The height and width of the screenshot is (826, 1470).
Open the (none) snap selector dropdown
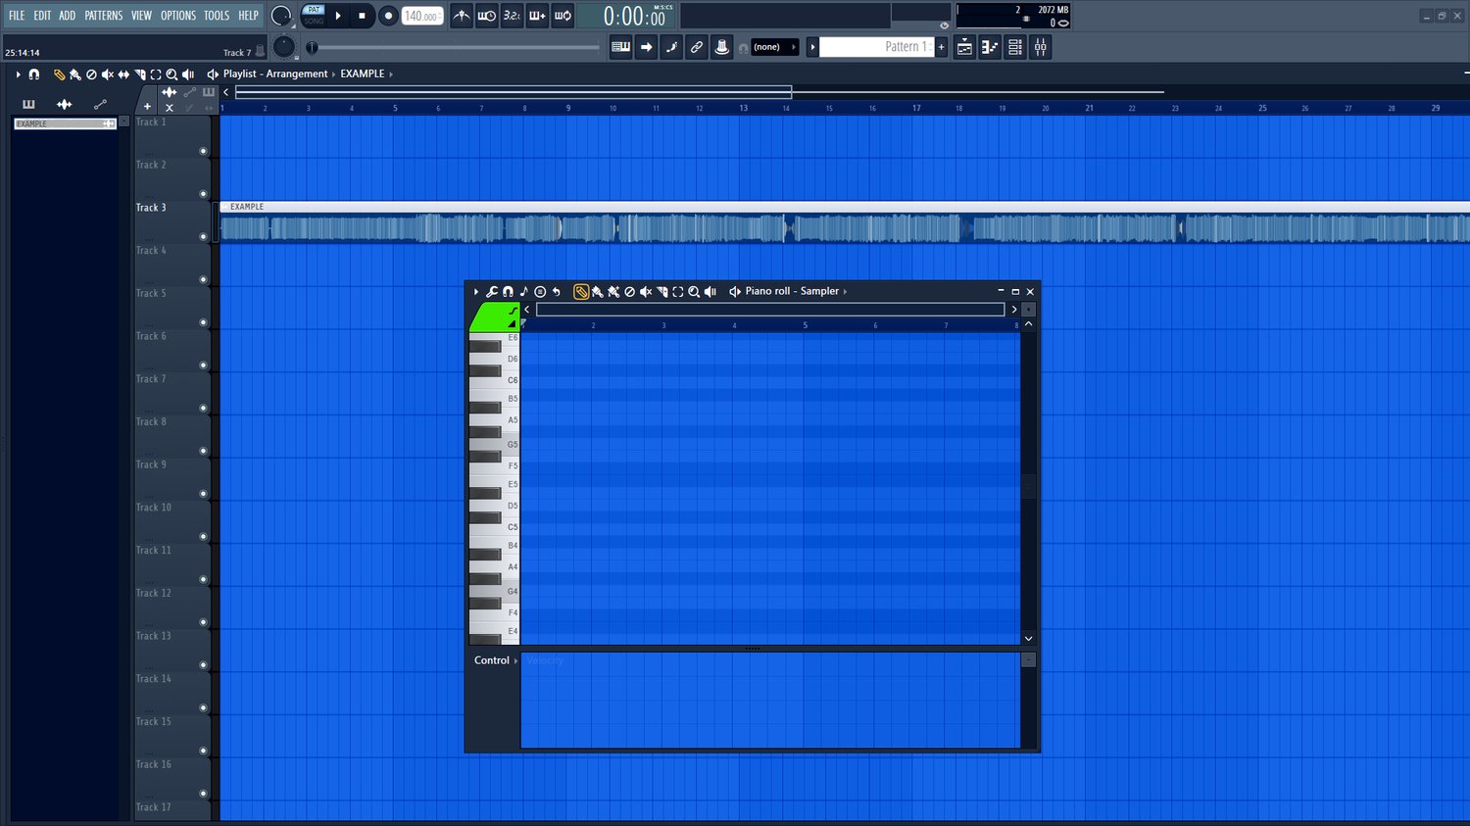774,47
